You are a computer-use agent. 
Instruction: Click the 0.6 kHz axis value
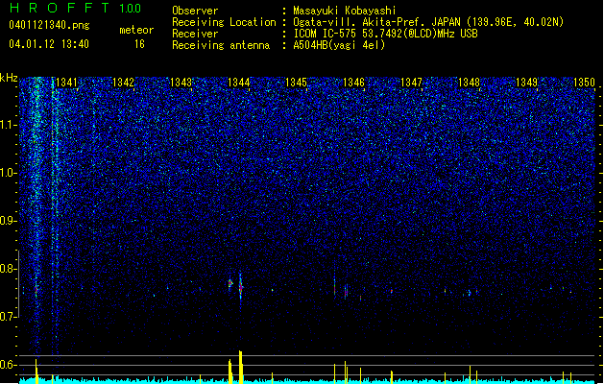pos(9,365)
